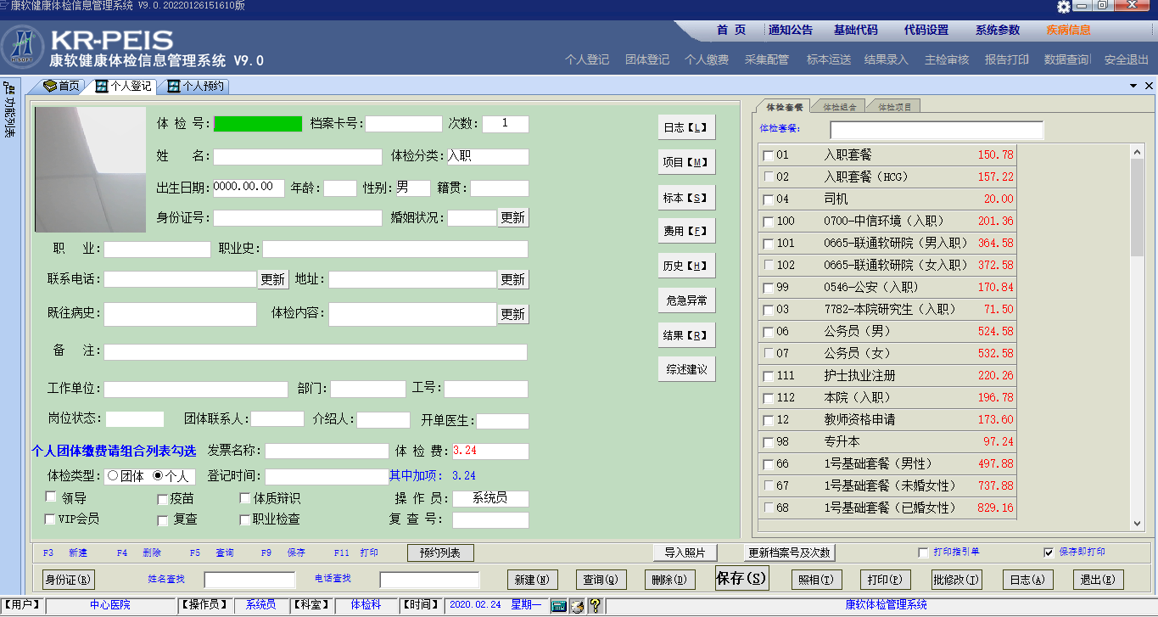Click the KR-PEIS round logo icon

coord(23,48)
